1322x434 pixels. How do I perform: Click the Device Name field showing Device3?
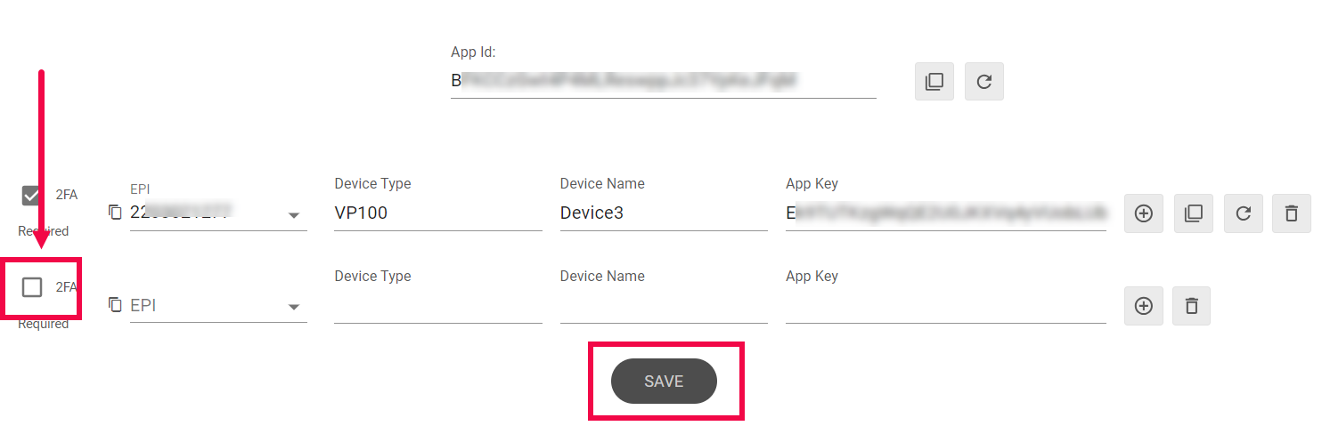[x=663, y=213]
